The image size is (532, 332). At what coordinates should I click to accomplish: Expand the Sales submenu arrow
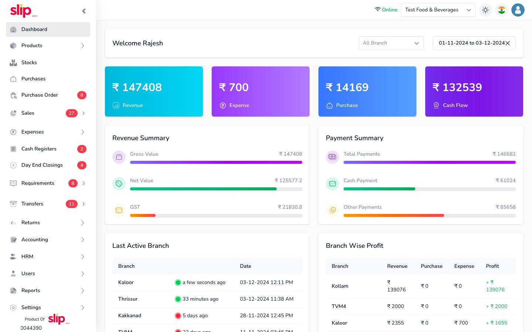[83, 113]
